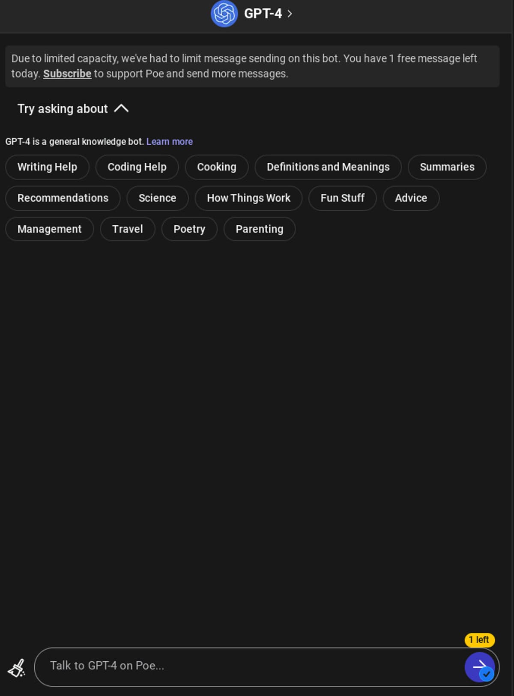Open the How Things Work suggestion

[x=248, y=198]
